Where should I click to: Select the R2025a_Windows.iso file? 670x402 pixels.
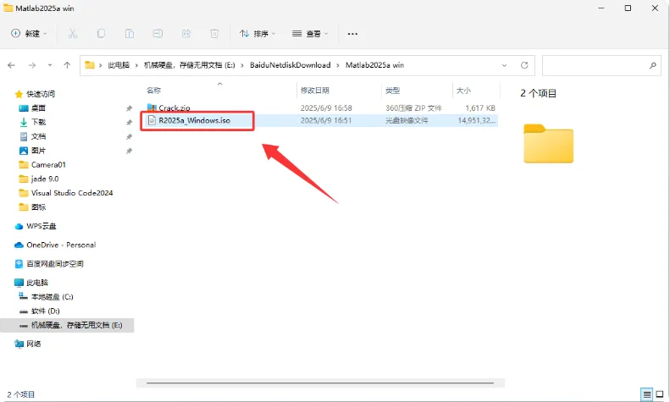[195, 120]
